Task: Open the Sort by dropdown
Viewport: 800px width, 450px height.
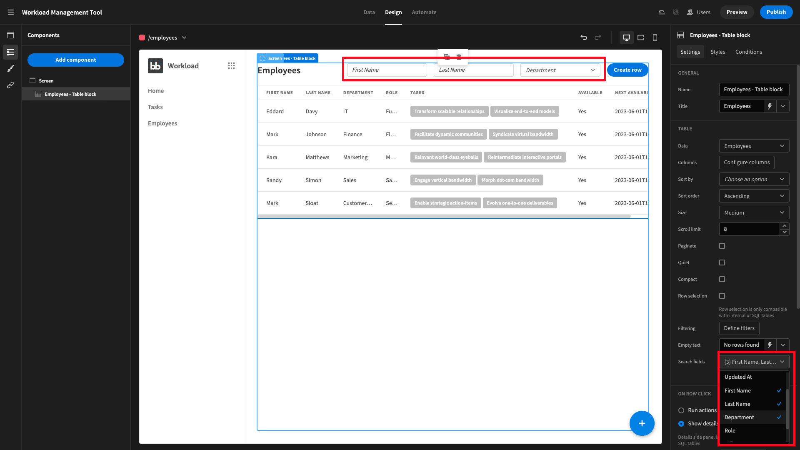Action: pyautogui.click(x=754, y=179)
